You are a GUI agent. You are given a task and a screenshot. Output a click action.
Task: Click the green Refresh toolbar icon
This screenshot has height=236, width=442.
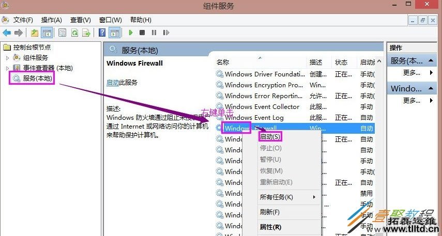[x=74, y=33]
